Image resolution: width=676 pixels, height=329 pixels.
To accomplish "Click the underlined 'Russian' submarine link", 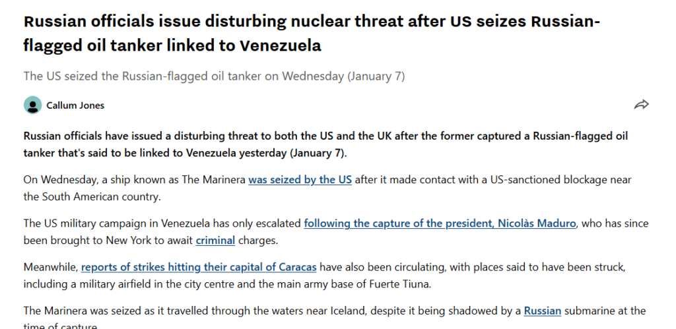I will coord(542,311).
